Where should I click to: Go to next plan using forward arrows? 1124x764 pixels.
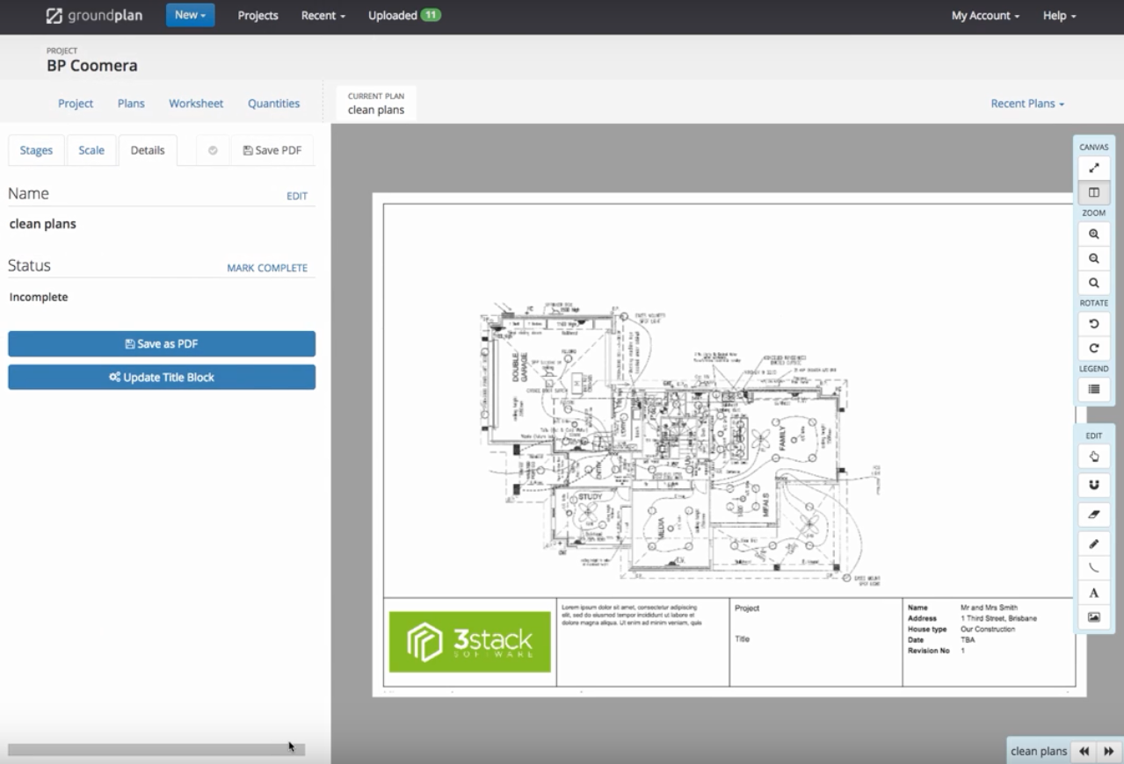1109,751
